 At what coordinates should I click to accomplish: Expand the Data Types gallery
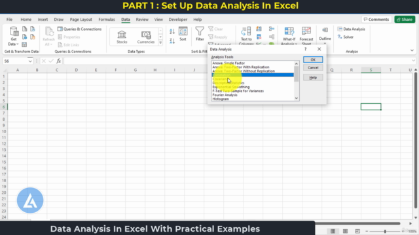point(160,42)
